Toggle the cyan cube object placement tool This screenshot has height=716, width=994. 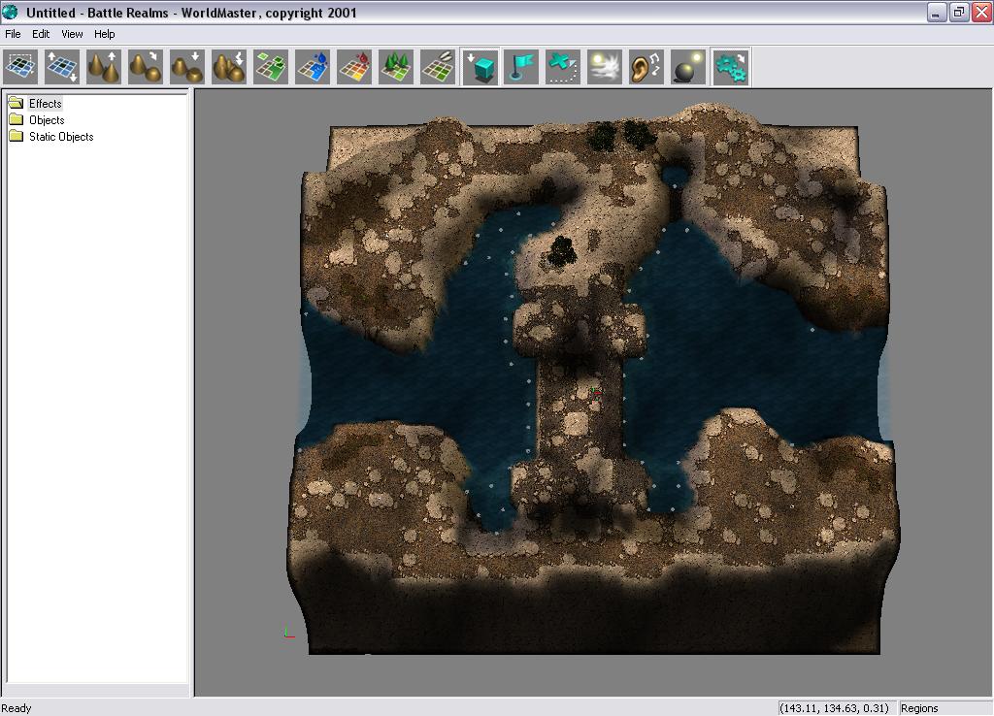(480, 68)
